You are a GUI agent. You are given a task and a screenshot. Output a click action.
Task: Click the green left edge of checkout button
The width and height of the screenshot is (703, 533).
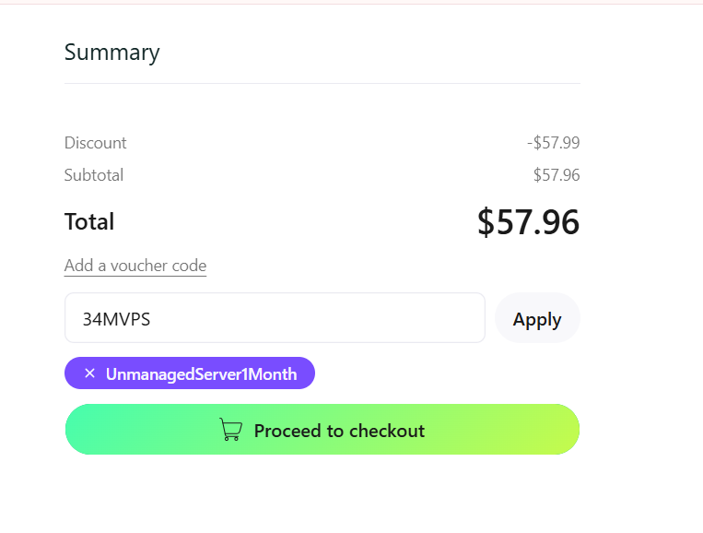83,430
